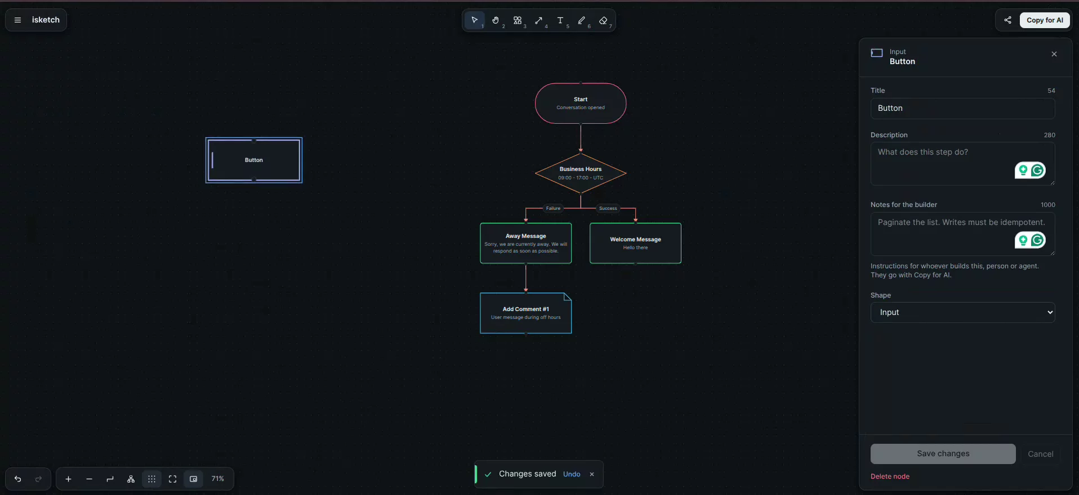Click the Button node on the canvas

point(254,160)
